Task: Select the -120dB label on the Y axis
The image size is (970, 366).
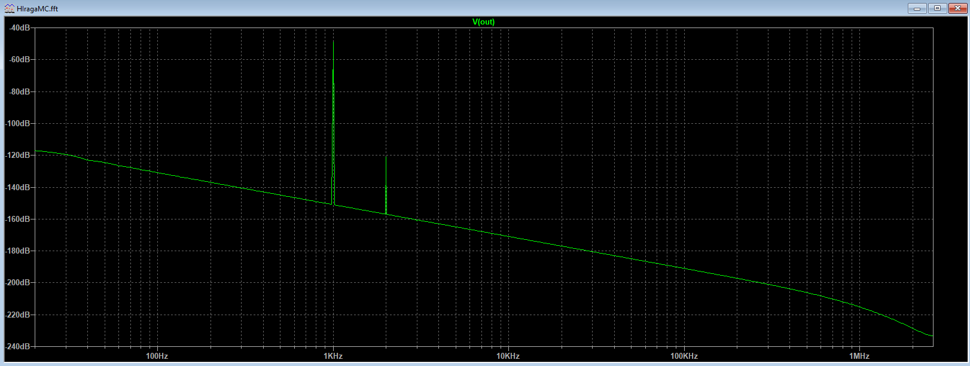Action: (x=18, y=155)
